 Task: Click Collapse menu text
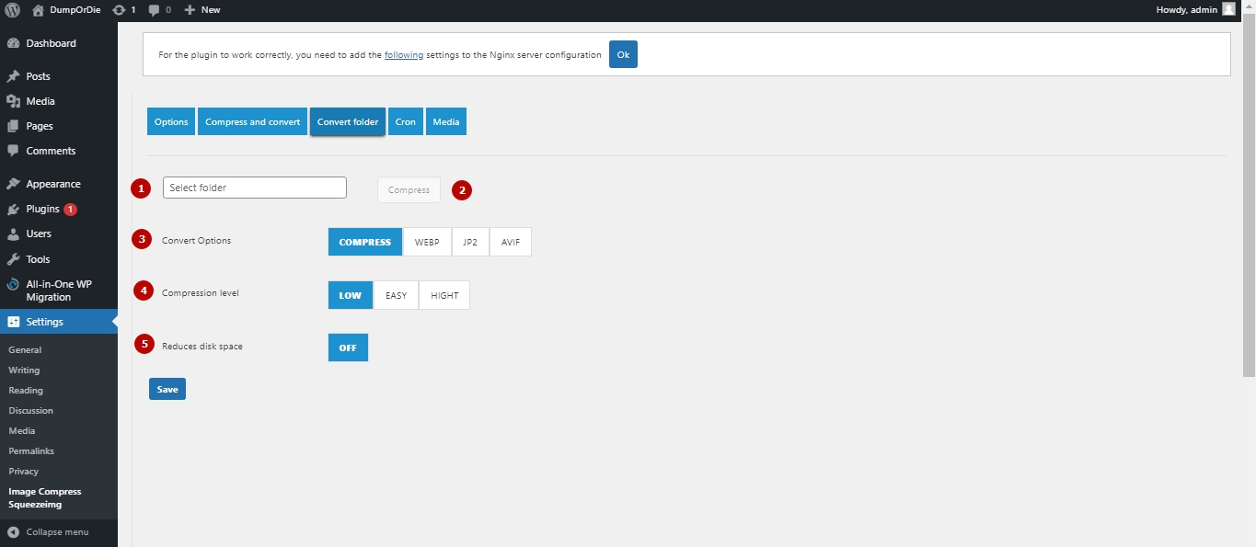[57, 532]
